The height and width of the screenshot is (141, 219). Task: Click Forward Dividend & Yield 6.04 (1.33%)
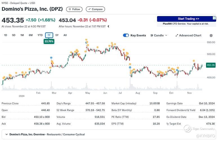coord(207,110)
